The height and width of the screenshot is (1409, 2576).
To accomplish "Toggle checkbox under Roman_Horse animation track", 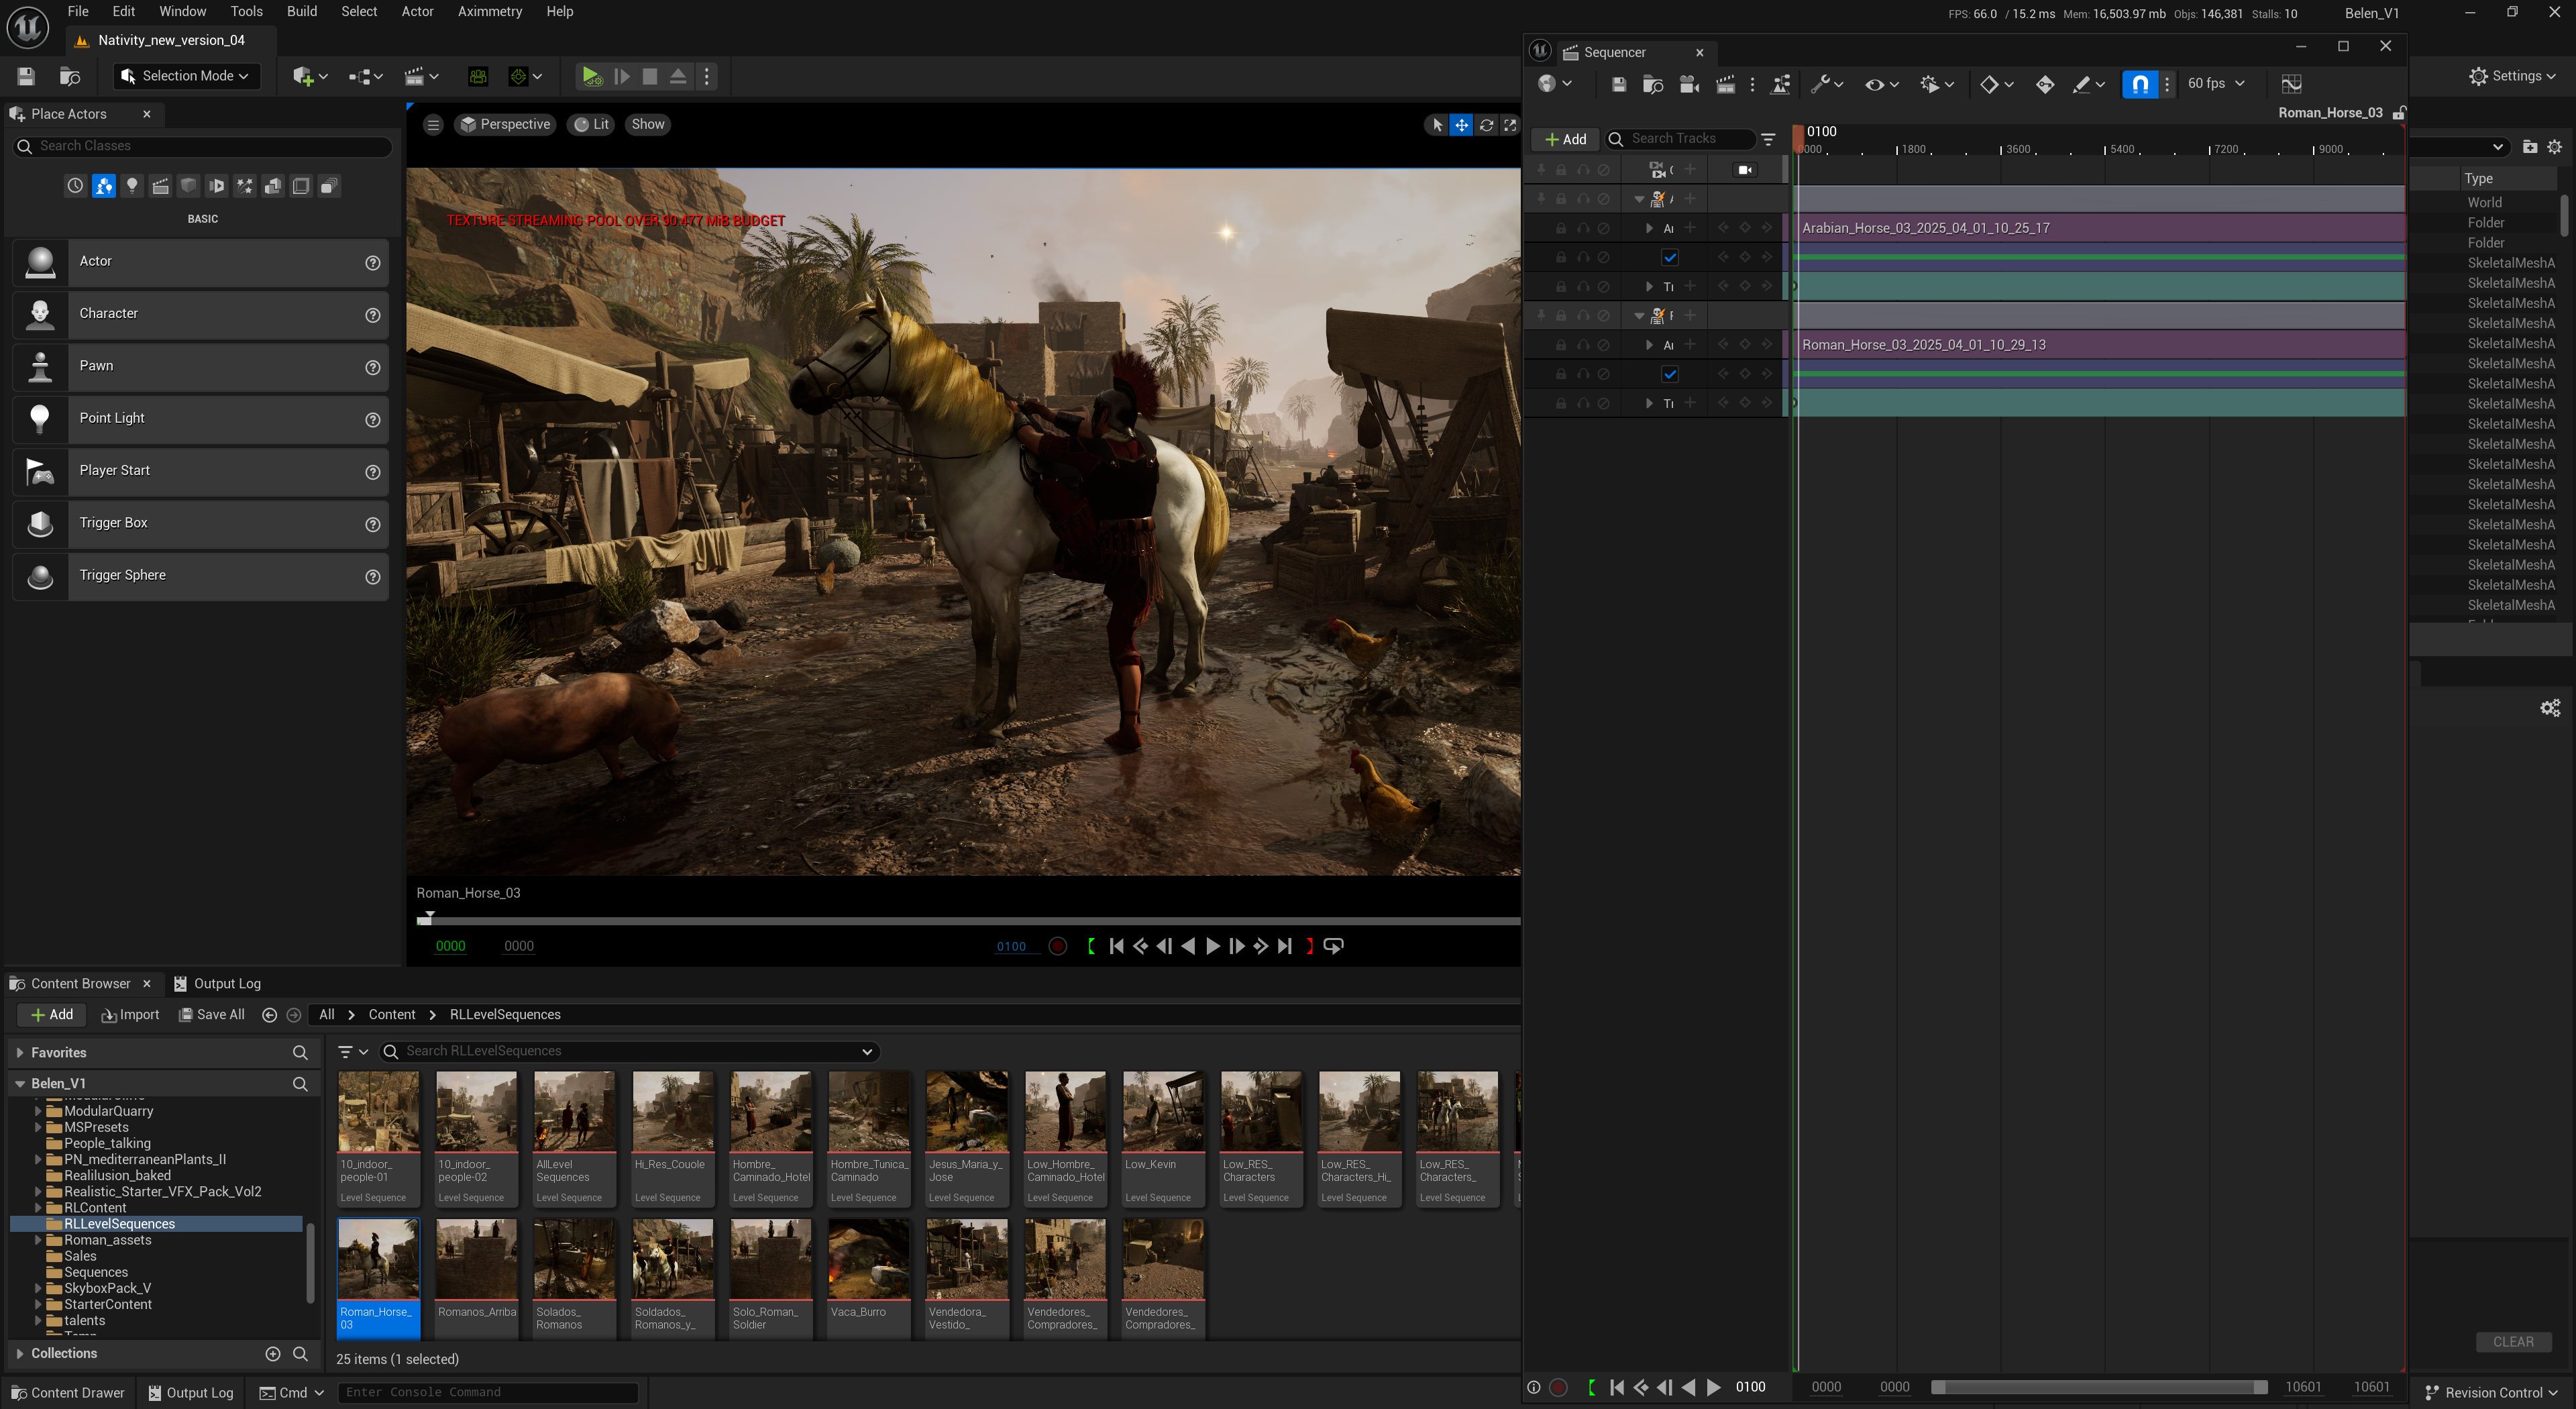I will [1670, 374].
